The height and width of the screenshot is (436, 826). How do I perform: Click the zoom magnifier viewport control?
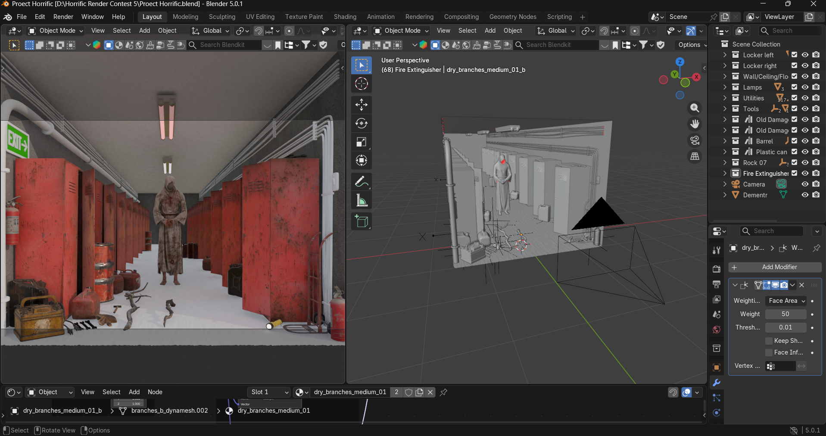[695, 108]
